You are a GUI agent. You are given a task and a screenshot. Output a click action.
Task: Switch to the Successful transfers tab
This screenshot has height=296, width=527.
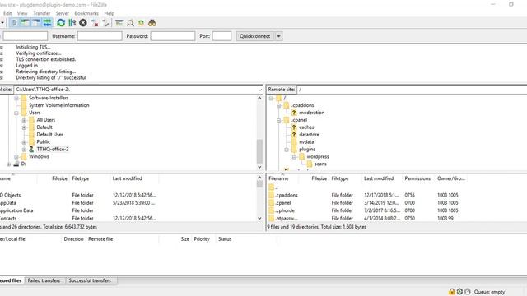(x=90, y=280)
